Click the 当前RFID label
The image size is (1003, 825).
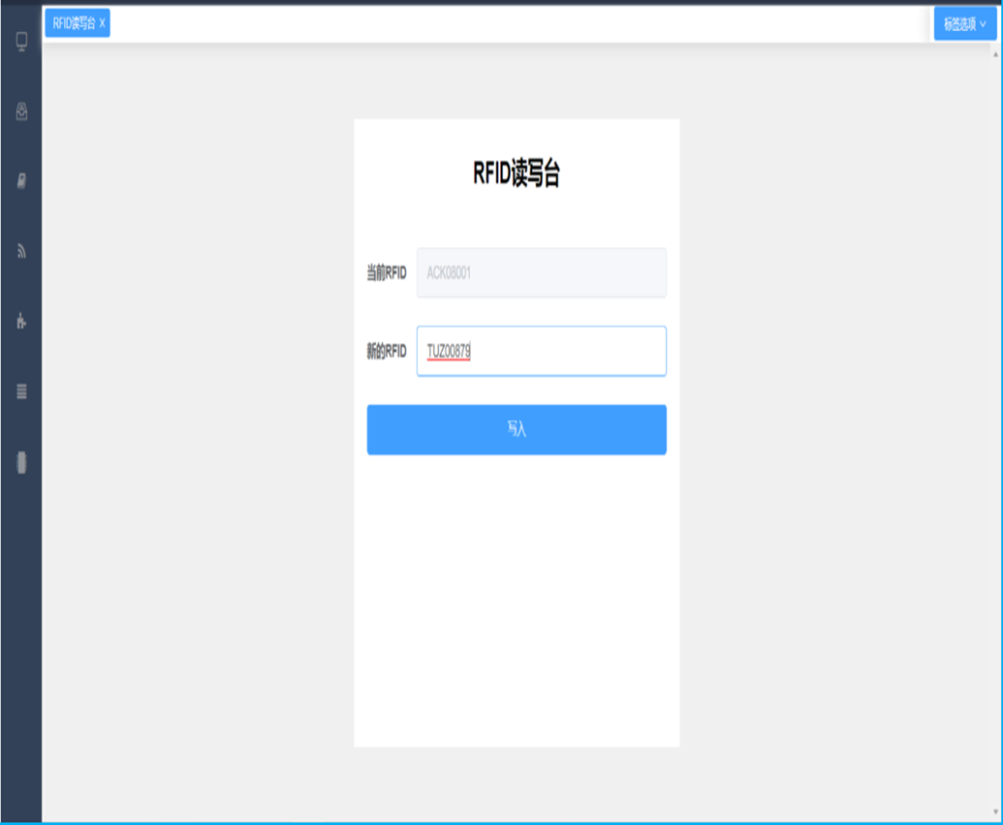coord(386,273)
